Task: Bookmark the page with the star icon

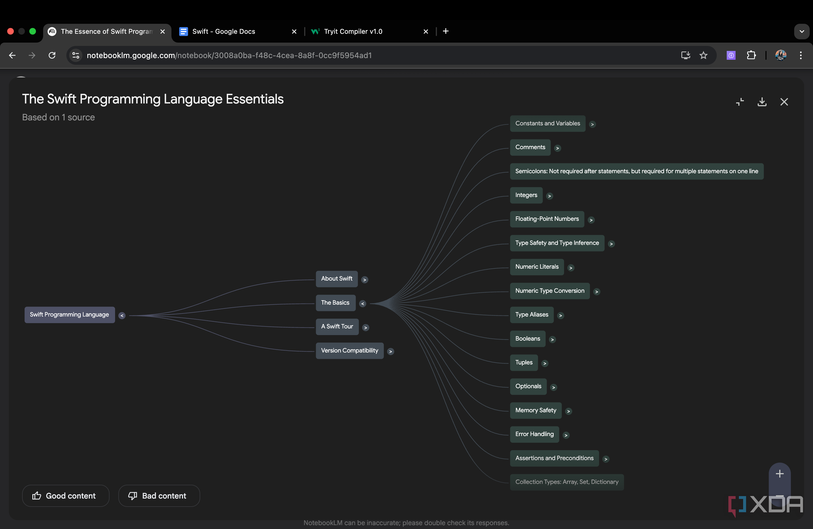Action: (x=704, y=55)
